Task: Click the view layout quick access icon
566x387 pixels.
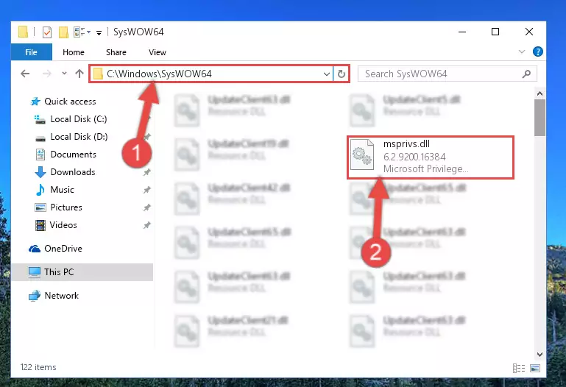Action: [79, 32]
